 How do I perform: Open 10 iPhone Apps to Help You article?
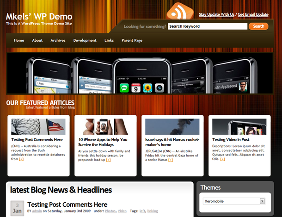103,142
